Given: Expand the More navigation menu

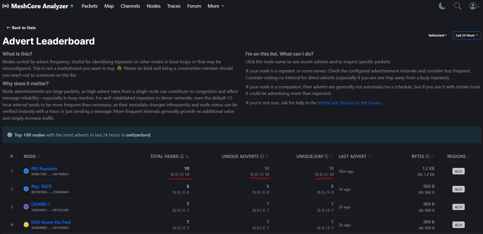Looking at the screenshot, I should click(x=215, y=6).
